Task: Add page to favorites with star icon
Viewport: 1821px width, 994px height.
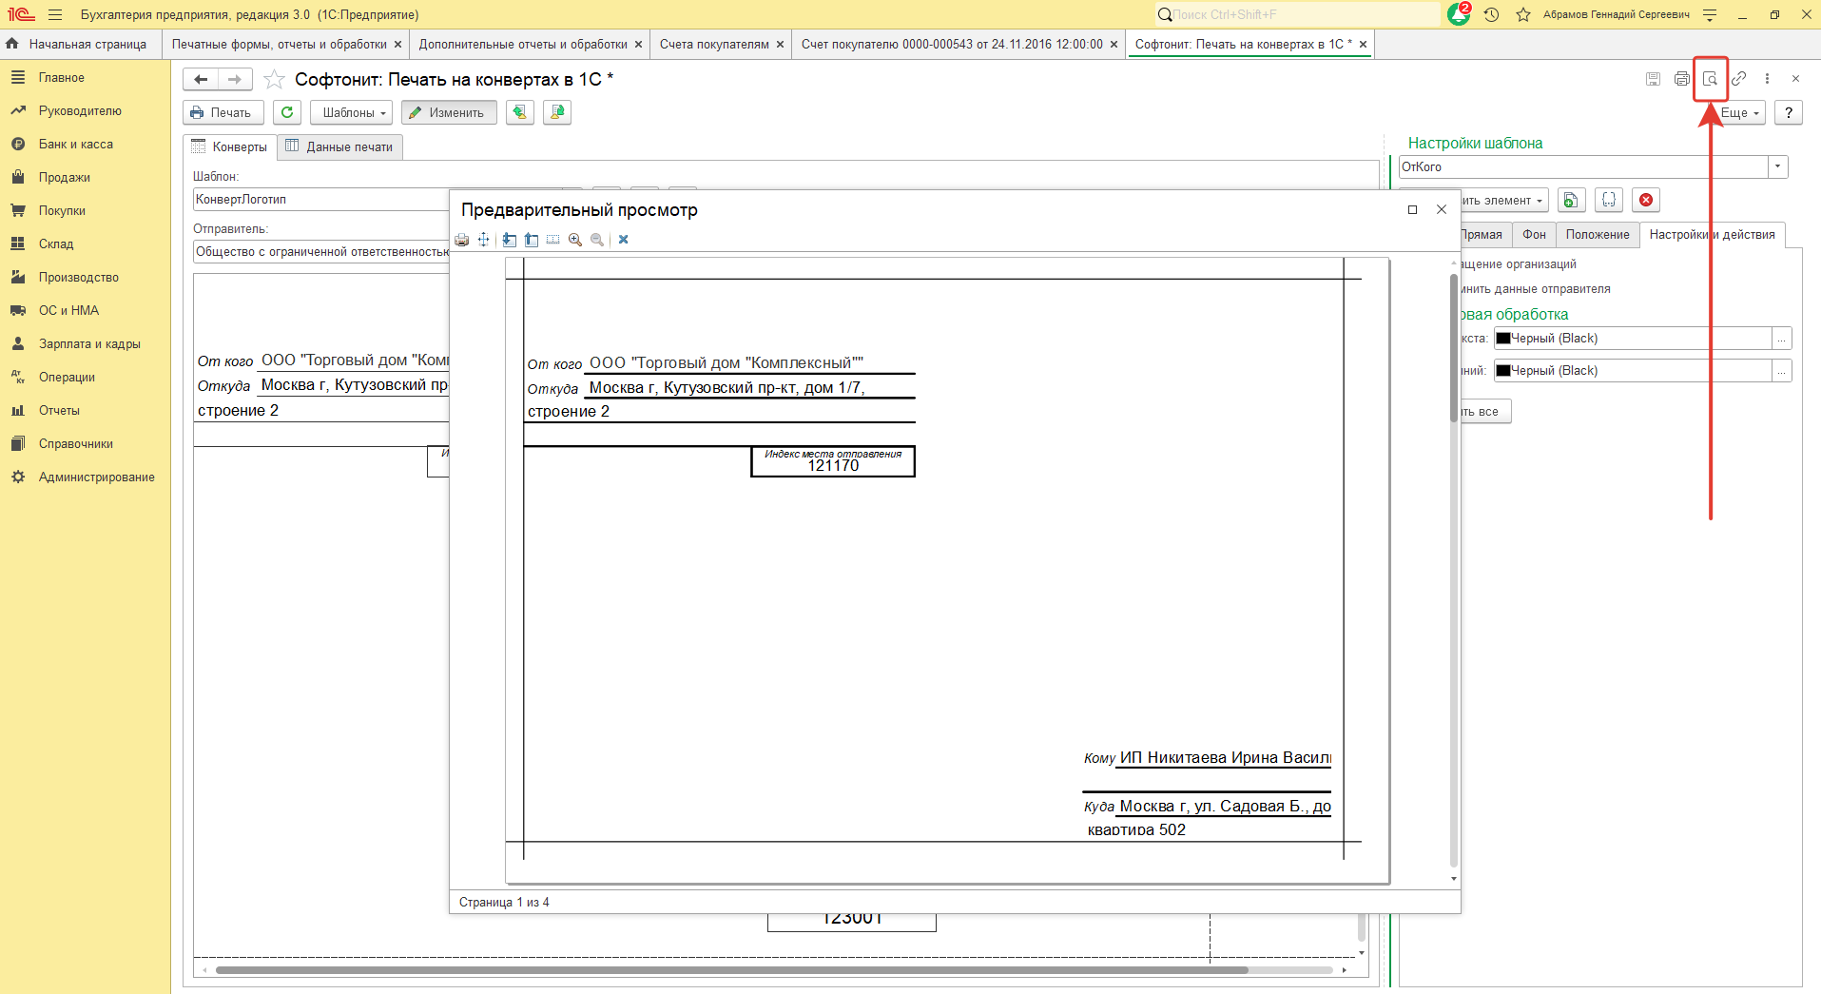Action: 274,80
